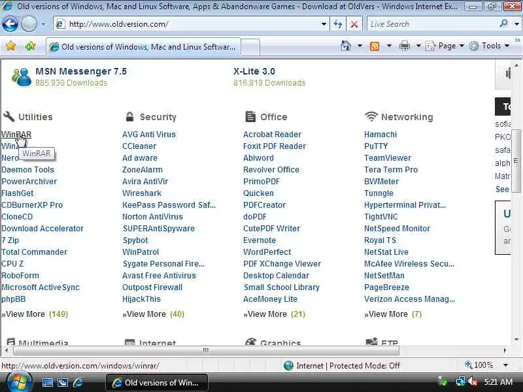Viewport: 523px width, 392px height.
Task: Open the CutePDF Writer link
Action: click(271, 229)
